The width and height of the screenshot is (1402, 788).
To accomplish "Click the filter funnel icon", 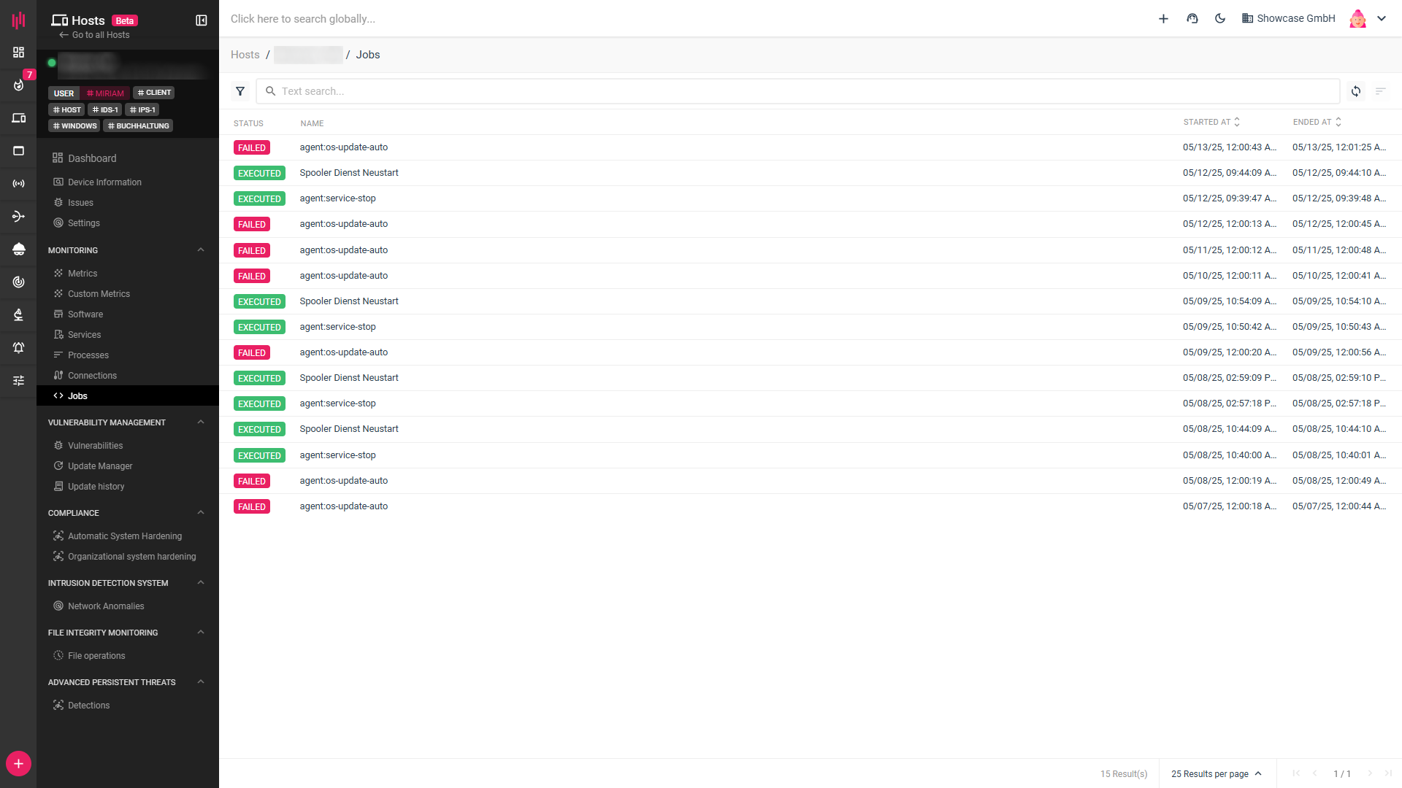I will tap(240, 91).
